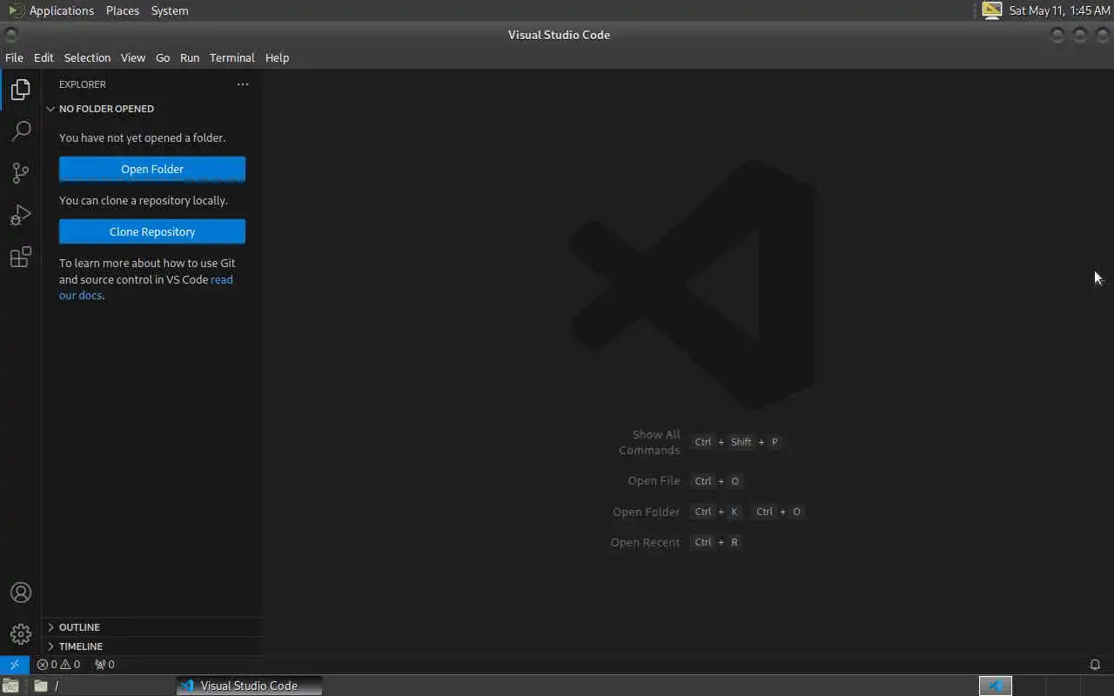Viewport: 1114px width, 696px height.
Task: Select Visual Studio Code taskbar window button
Action: (x=249, y=686)
